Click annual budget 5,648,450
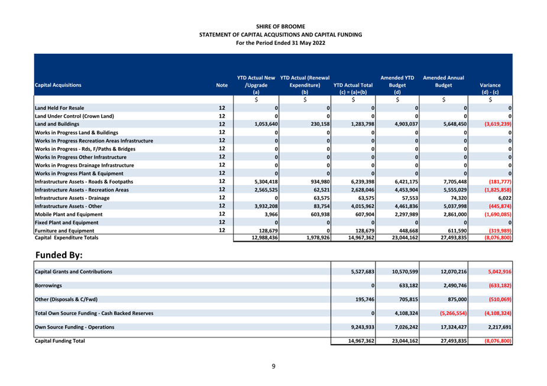The height and width of the screenshot is (386, 547). click(x=455, y=124)
